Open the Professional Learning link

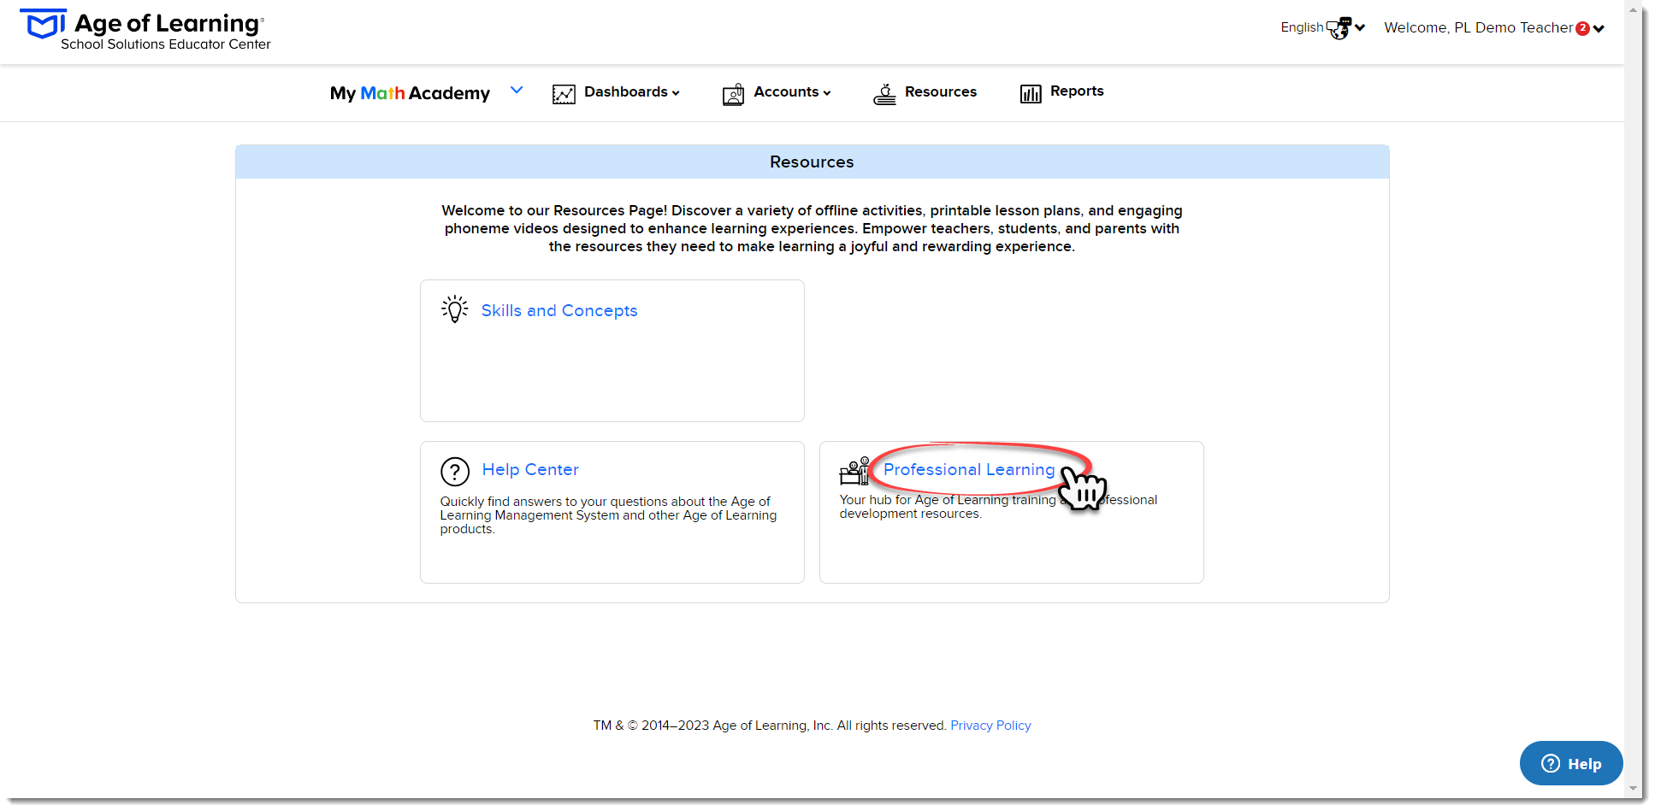(x=969, y=470)
